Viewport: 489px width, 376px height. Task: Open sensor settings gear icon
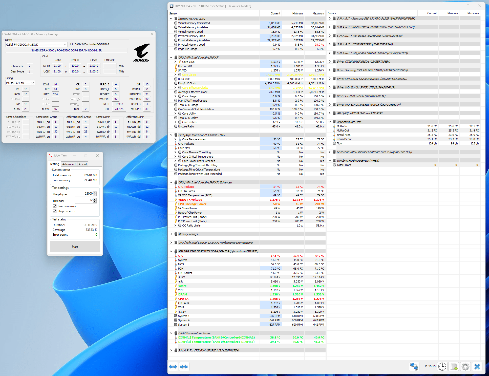coord(465,366)
